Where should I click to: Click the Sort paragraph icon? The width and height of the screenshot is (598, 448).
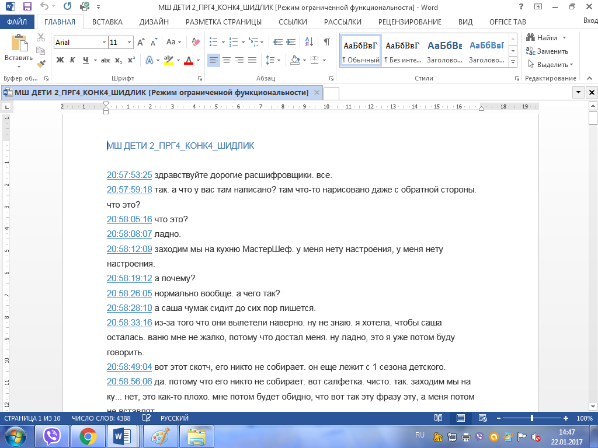point(309,42)
